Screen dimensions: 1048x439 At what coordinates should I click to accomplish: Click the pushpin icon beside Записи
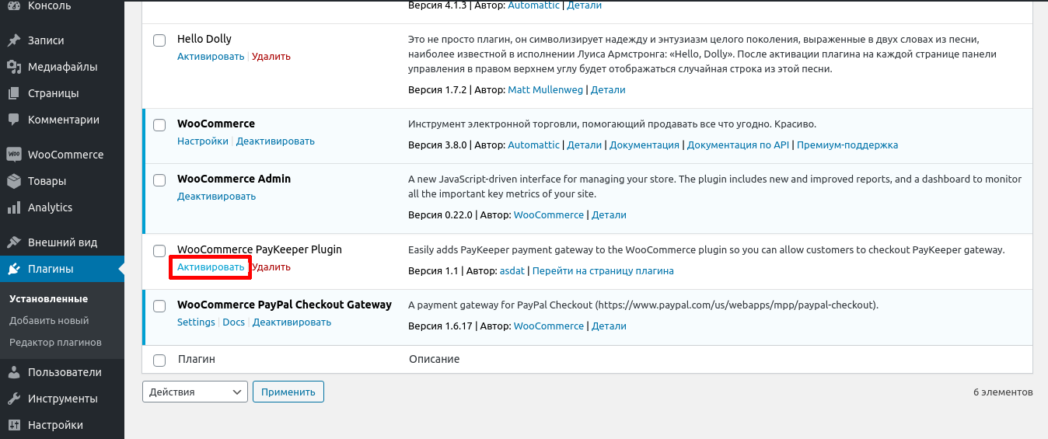[x=14, y=40]
